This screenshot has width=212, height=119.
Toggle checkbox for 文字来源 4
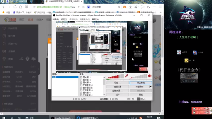click(x=81, y=90)
